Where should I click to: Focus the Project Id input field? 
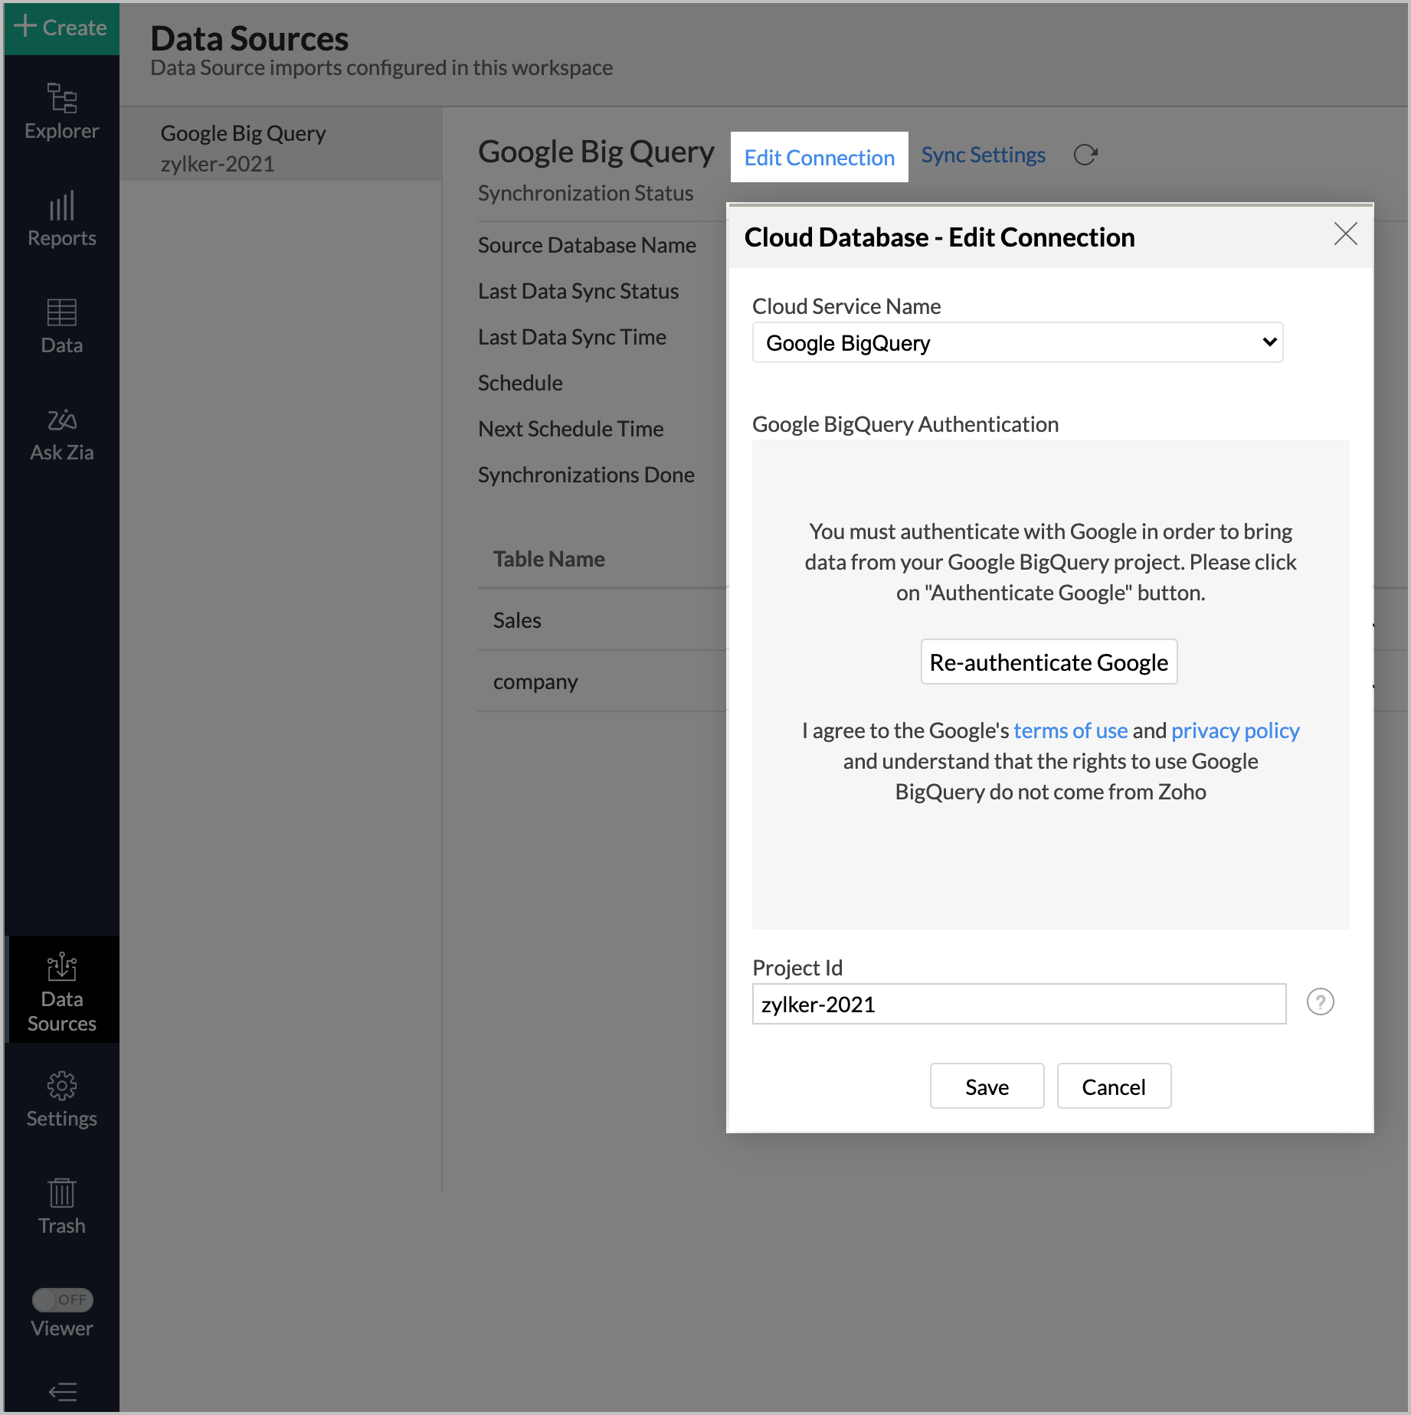point(1019,1004)
